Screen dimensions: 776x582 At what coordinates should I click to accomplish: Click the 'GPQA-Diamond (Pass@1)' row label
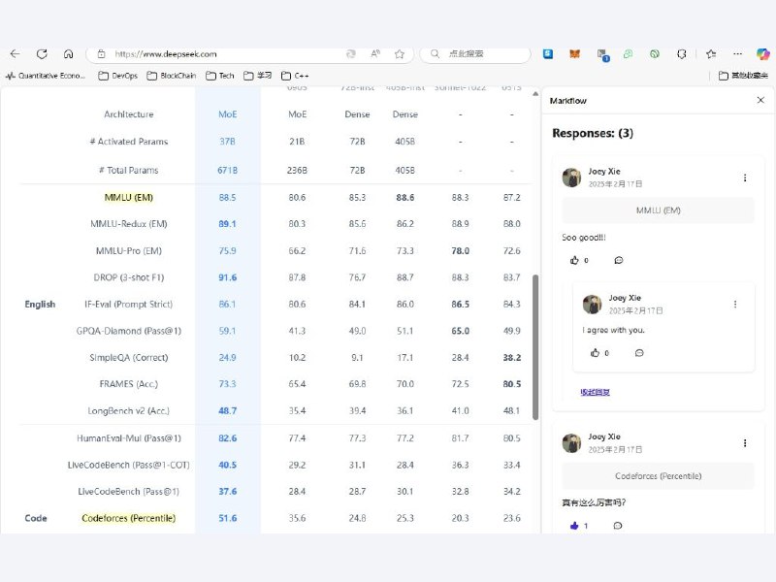pos(129,331)
